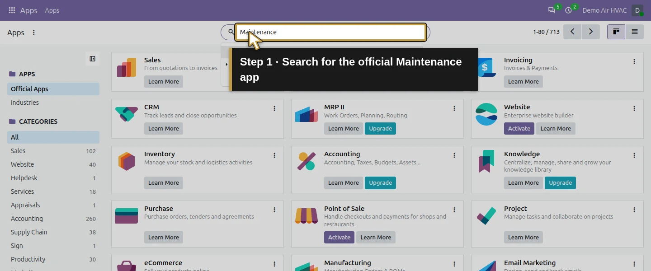The width and height of the screenshot is (651, 271).
Task: Open the conversations messages icon with badge 5
Action: click(x=552, y=10)
